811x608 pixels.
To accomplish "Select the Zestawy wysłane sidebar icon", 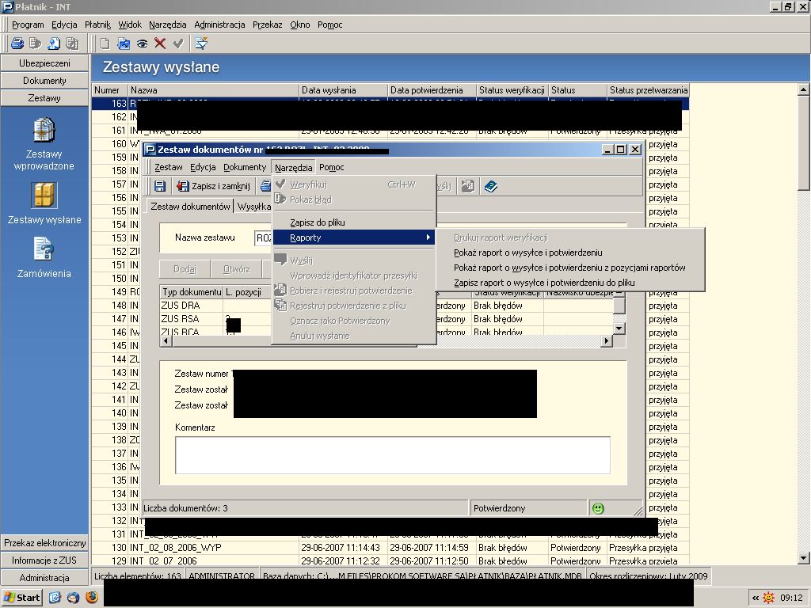I will [44, 196].
